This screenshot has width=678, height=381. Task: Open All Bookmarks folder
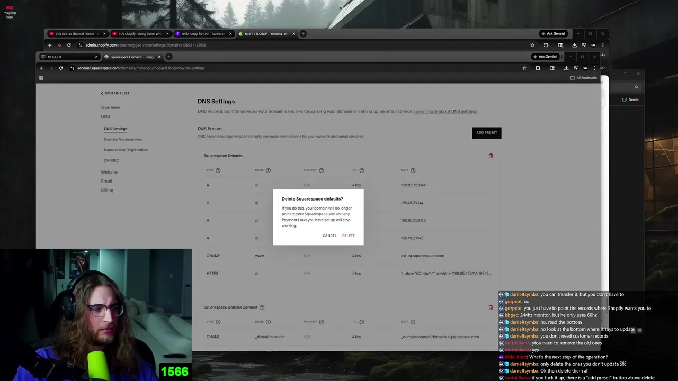point(584,78)
